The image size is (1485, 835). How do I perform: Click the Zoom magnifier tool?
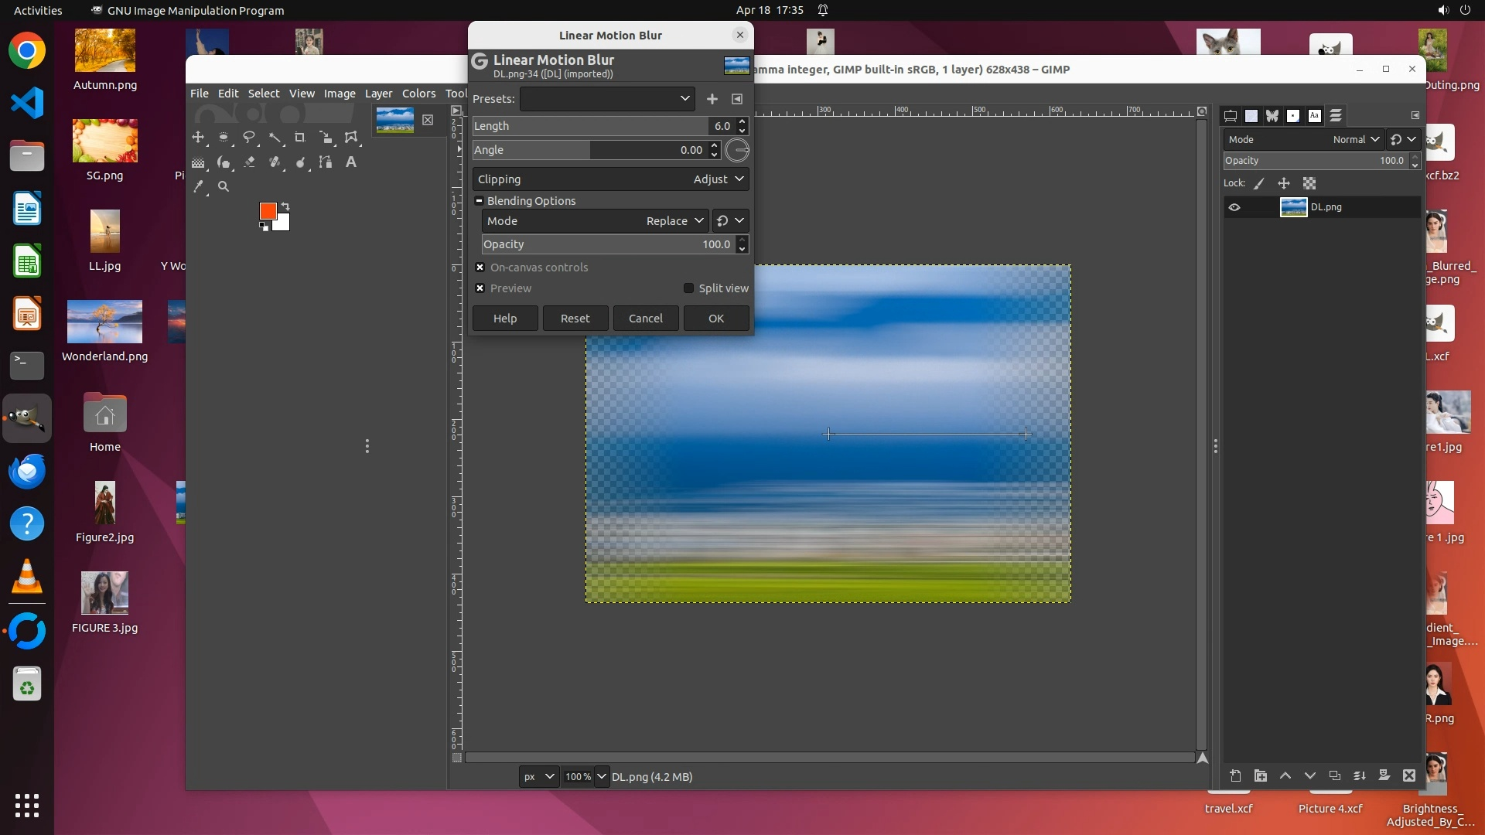(x=224, y=186)
